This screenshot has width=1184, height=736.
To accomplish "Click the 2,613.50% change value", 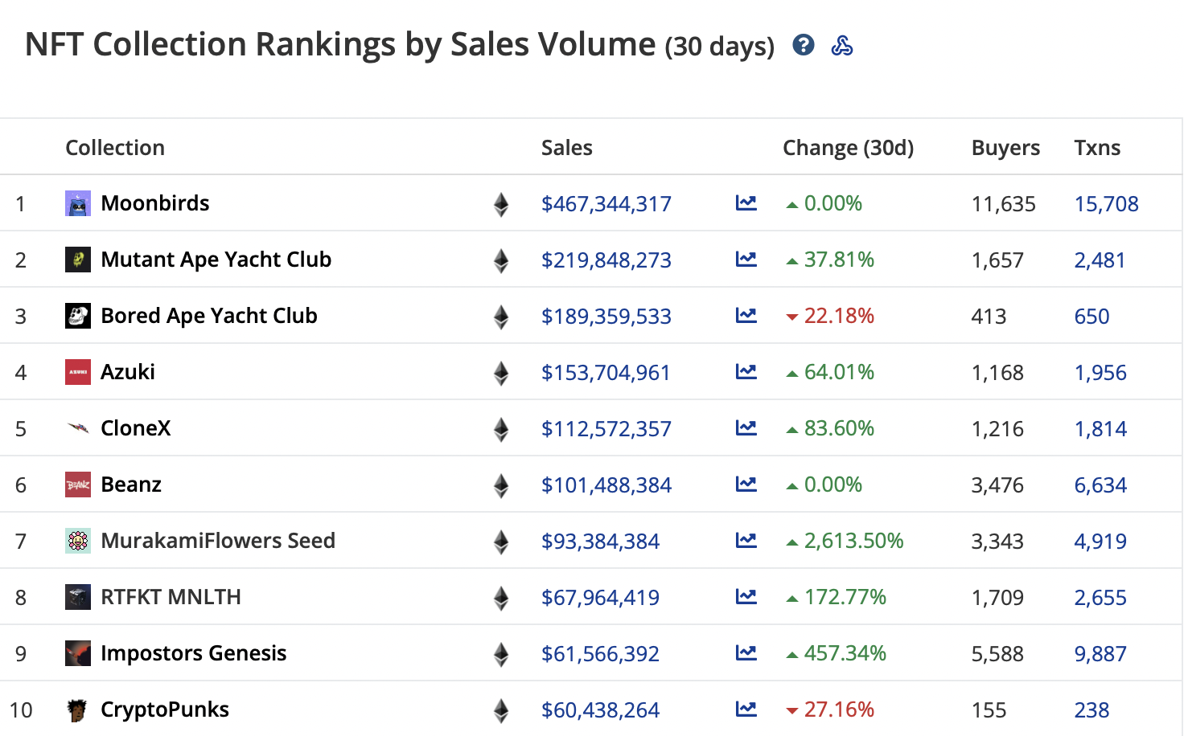I will click(853, 541).
